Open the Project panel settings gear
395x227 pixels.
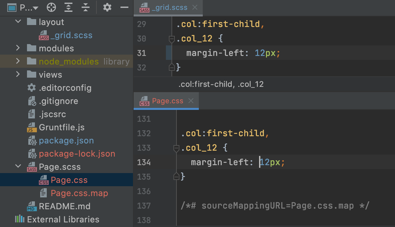(x=107, y=7)
